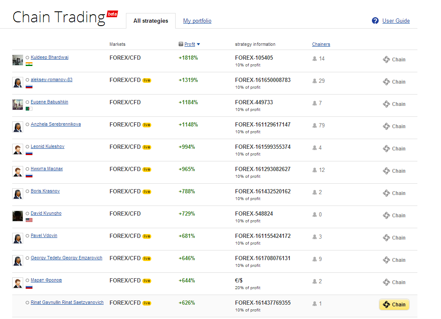
Task: Click the Profit help question mark icon
Action: (x=181, y=44)
